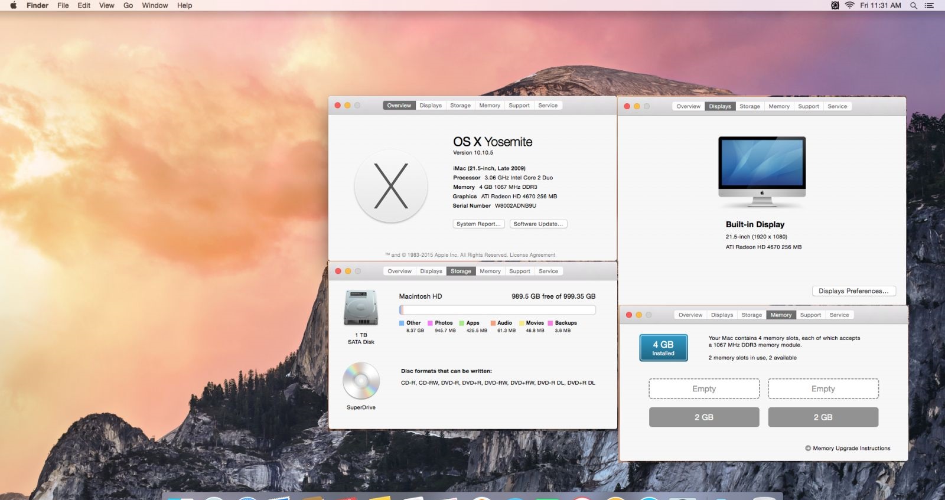Click the Photos legend color swatch

click(430, 323)
